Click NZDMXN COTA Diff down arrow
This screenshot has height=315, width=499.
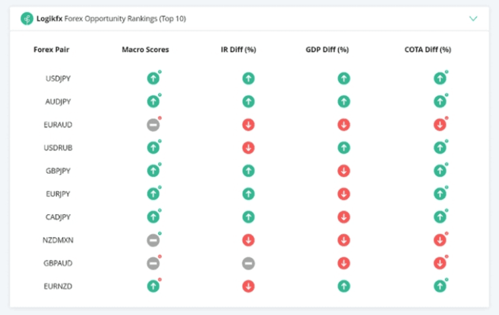tap(440, 240)
